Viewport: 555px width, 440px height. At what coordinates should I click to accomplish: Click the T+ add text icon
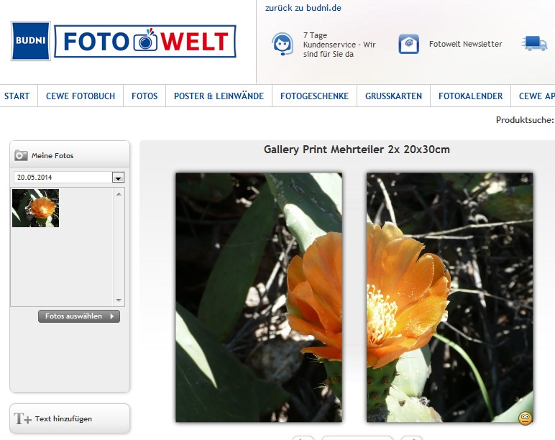22,418
